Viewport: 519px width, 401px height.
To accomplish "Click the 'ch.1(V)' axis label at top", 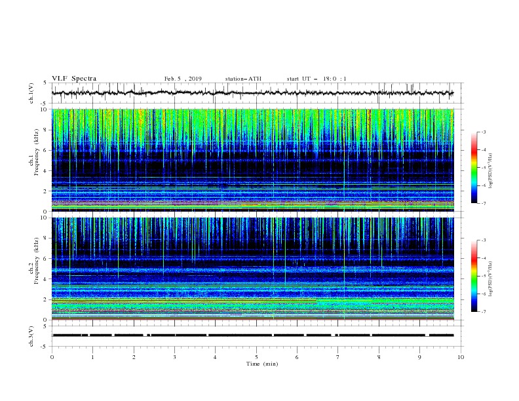I will tap(31, 93).
